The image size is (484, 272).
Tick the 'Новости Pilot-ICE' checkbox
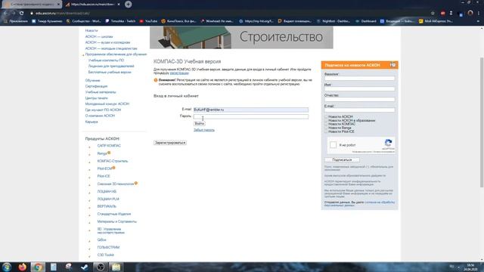pyautogui.click(x=326, y=131)
